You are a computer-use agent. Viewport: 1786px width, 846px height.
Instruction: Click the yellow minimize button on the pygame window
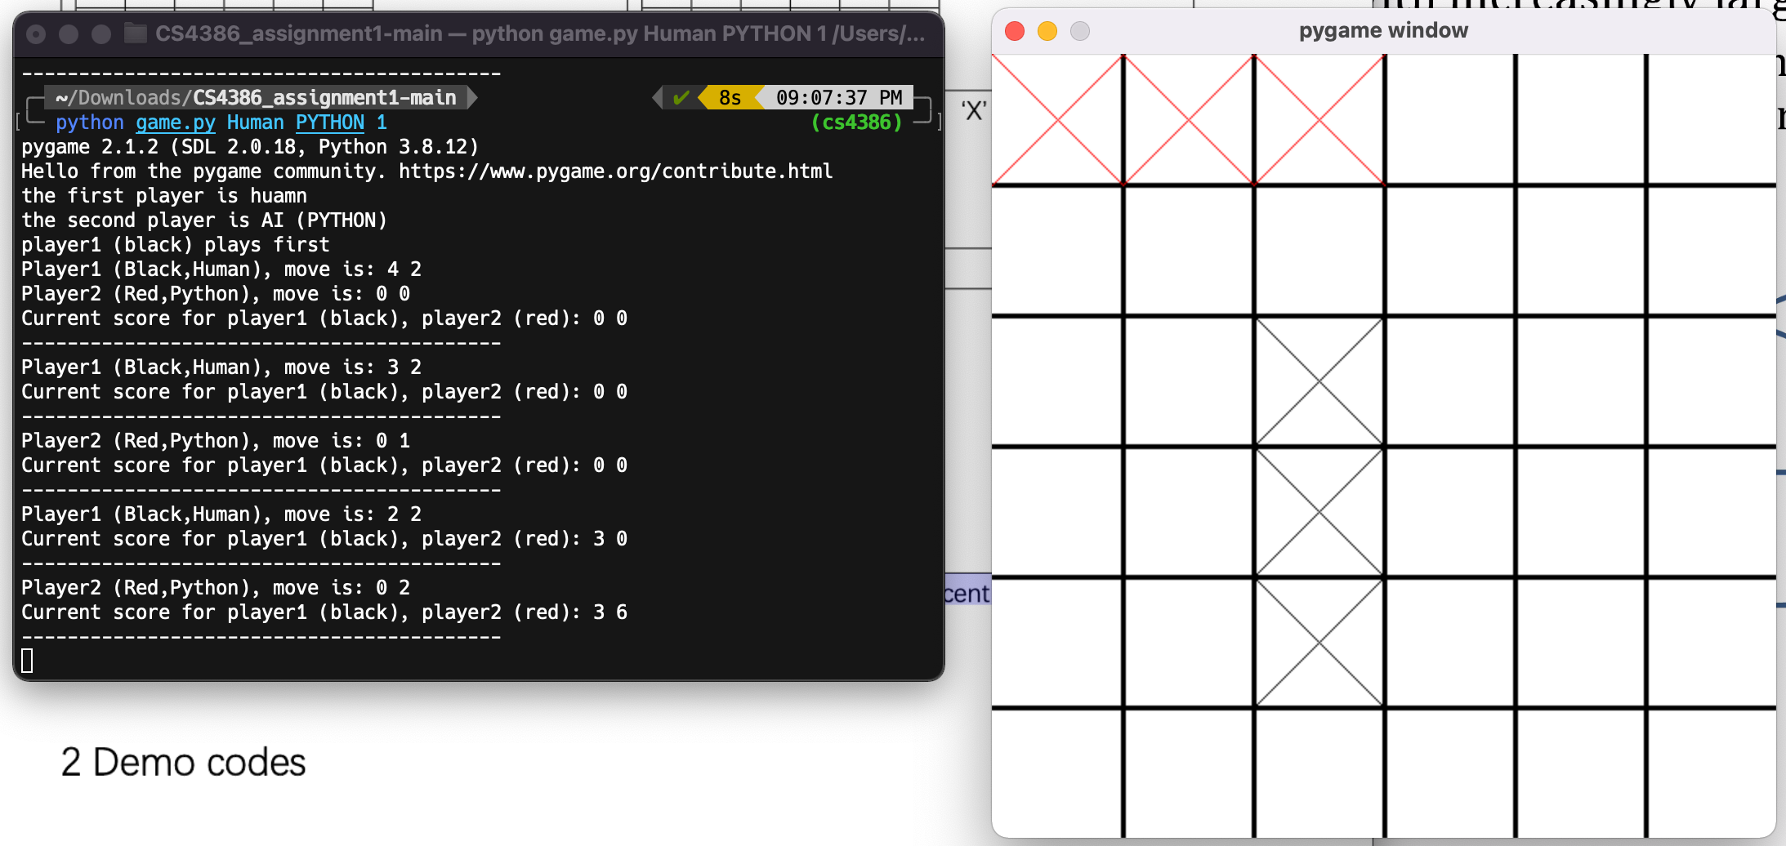[1047, 31]
